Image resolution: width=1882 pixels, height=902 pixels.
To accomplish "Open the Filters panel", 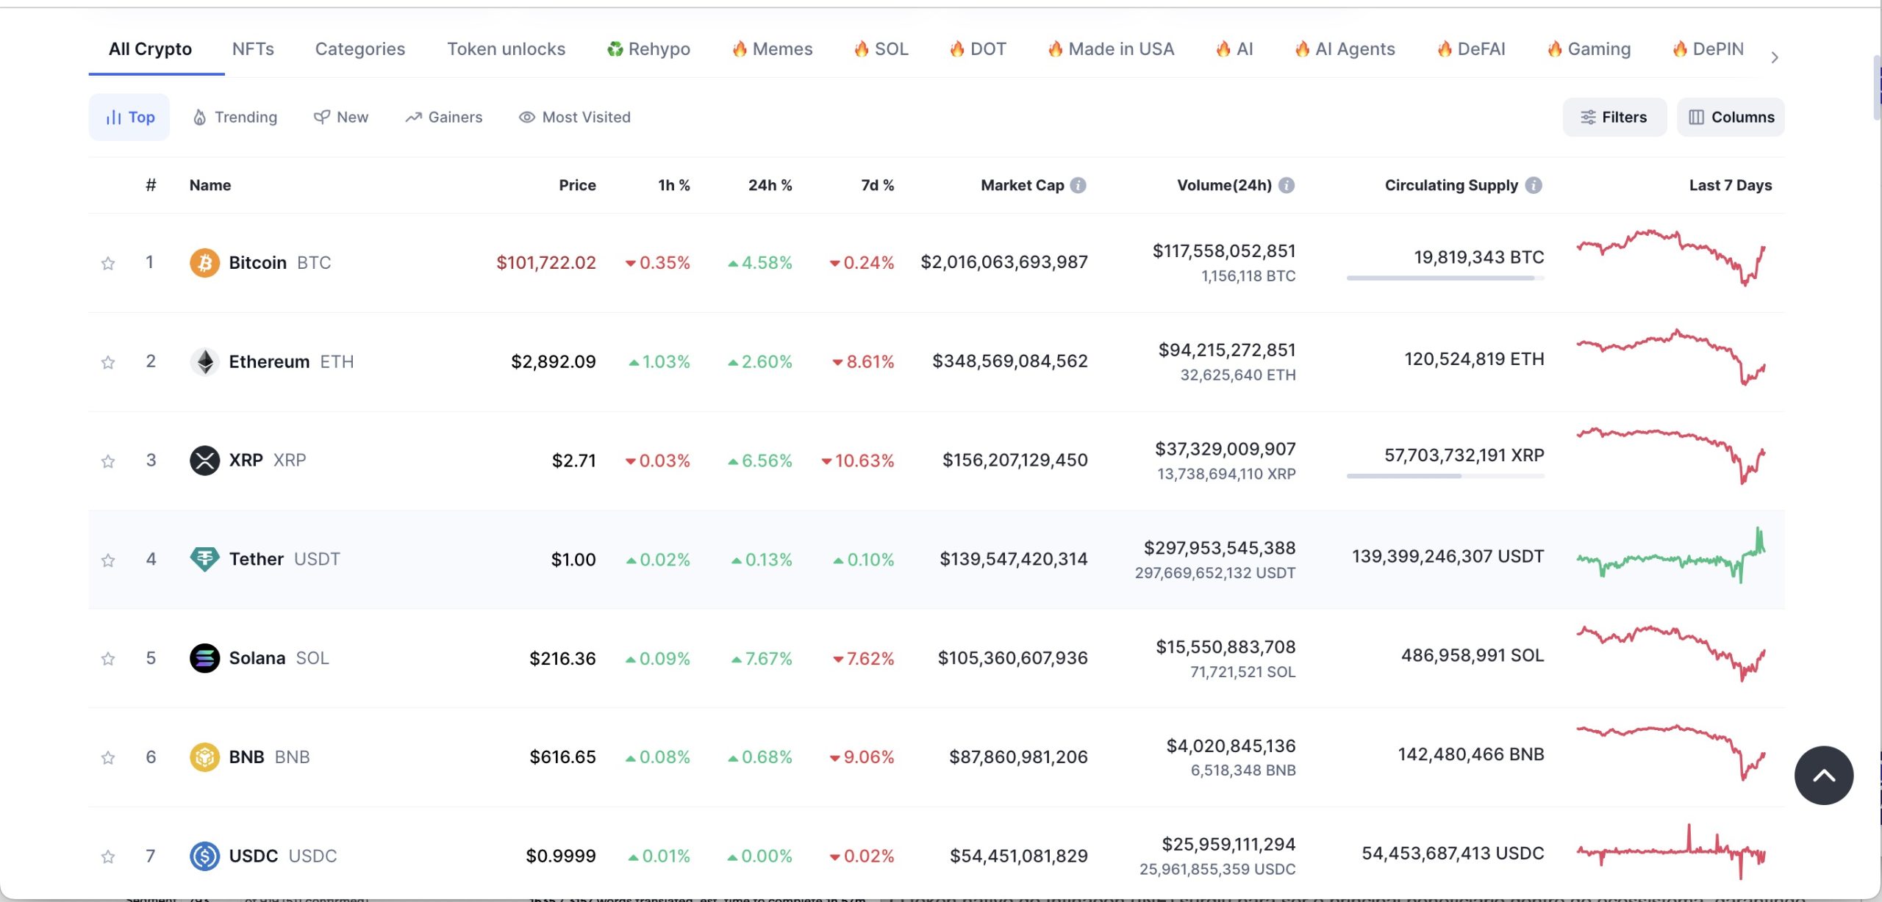I will [x=1614, y=117].
